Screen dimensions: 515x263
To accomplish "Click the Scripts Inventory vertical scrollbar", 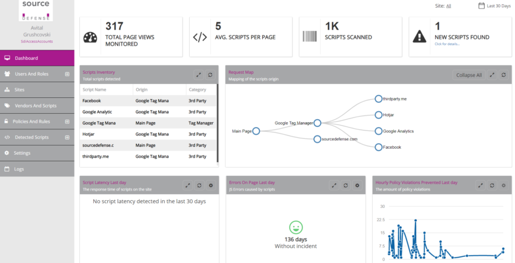I will point(218,123).
